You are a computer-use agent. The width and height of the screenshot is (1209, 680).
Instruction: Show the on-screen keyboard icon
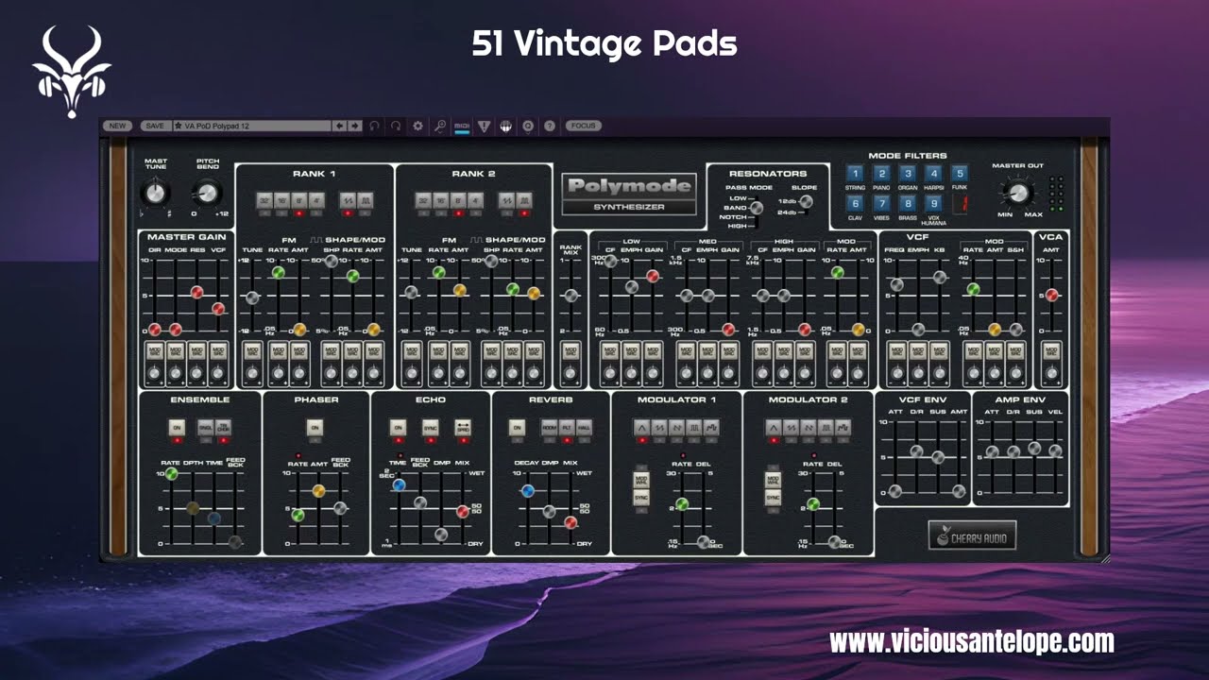(x=506, y=126)
